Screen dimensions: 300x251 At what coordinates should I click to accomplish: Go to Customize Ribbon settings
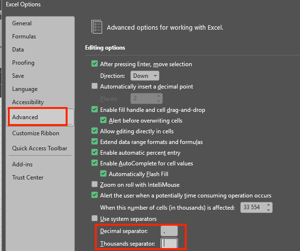click(x=35, y=133)
